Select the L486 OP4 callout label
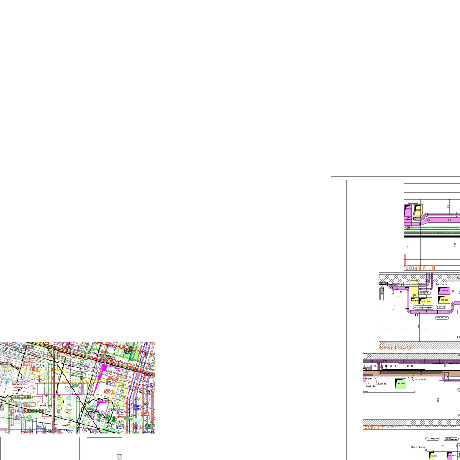 pos(371,386)
